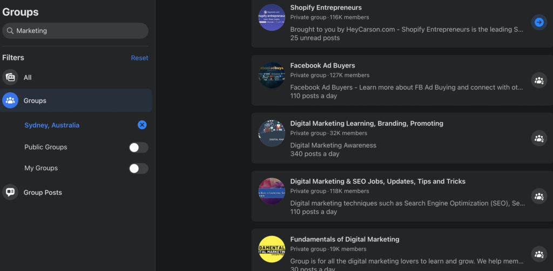Click the Filters heading
Screen dimensions: 553x271
point(13,58)
